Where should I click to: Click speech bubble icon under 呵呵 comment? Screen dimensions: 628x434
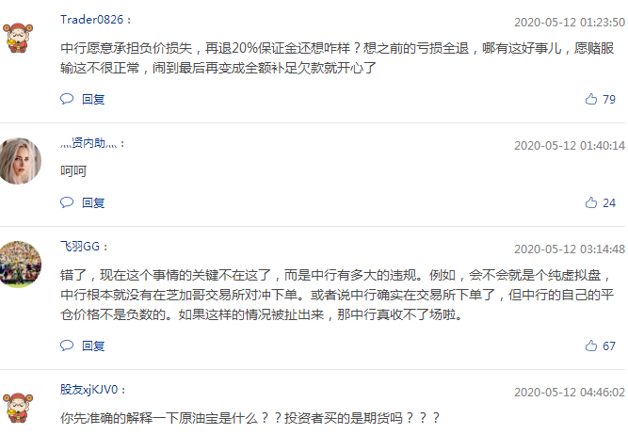(x=67, y=202)
